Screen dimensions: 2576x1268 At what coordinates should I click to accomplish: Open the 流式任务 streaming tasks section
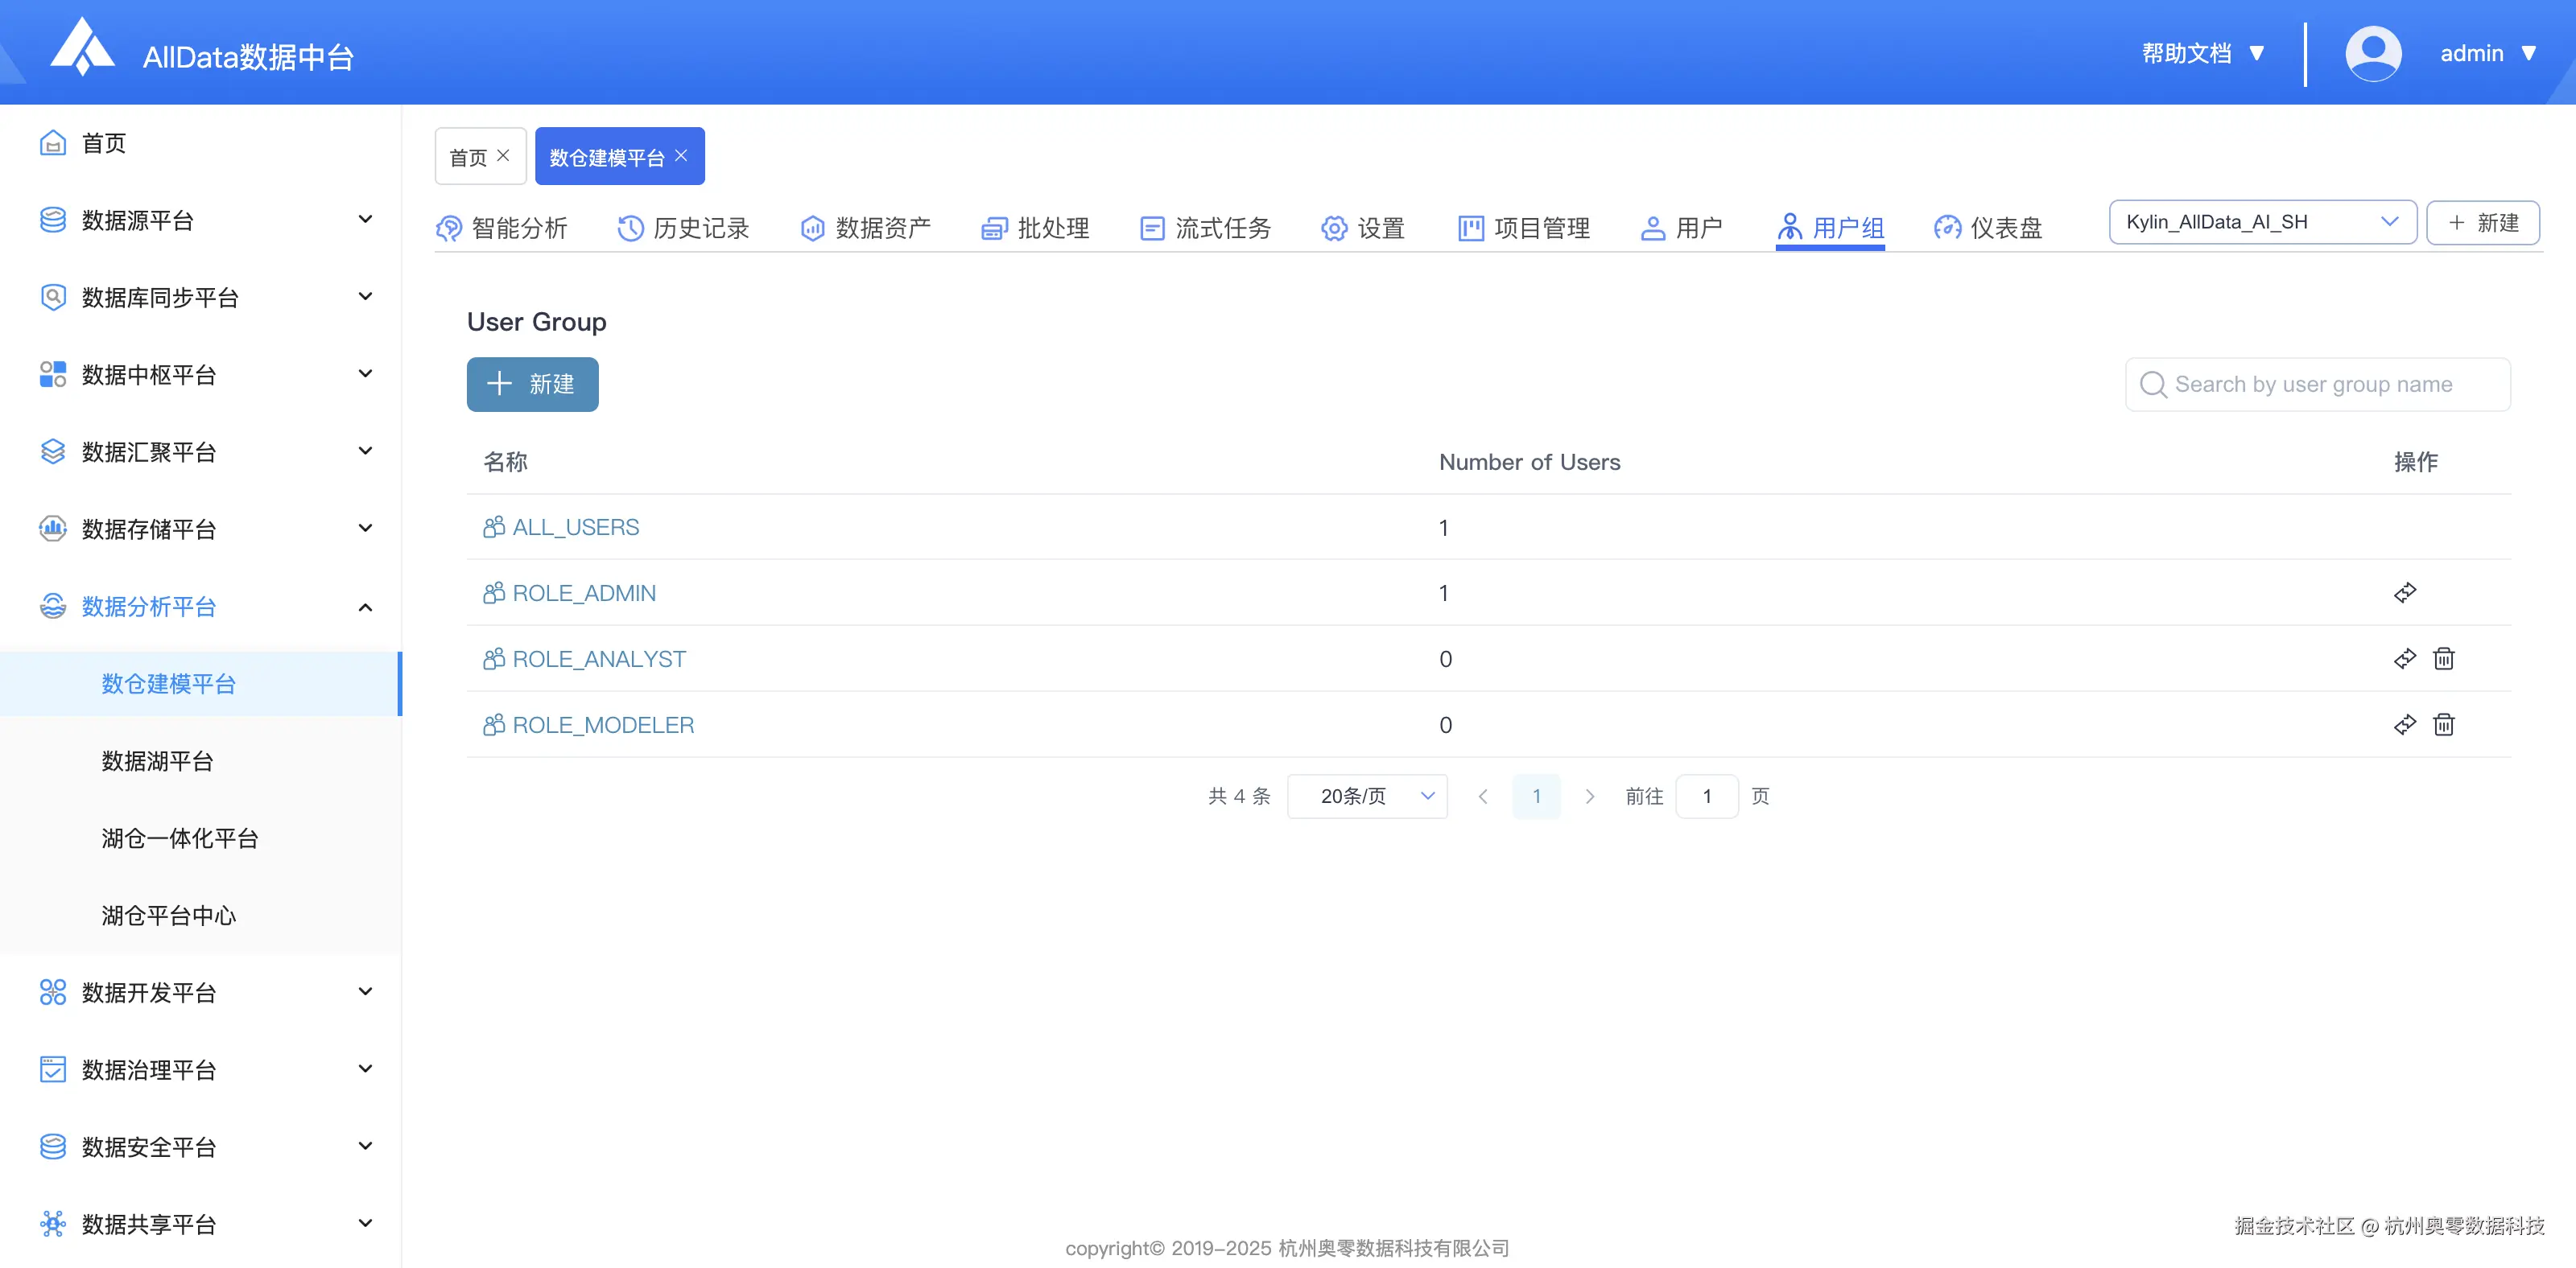pos(1222,228)
